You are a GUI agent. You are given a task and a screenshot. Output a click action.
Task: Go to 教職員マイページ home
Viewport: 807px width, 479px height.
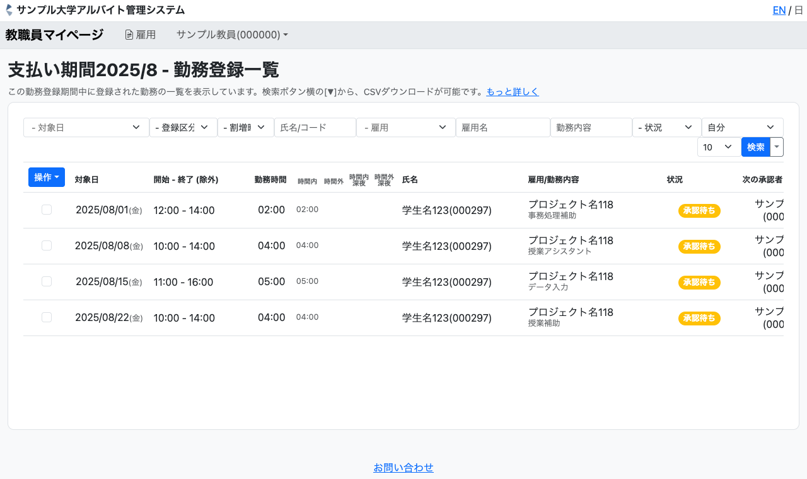54,35
